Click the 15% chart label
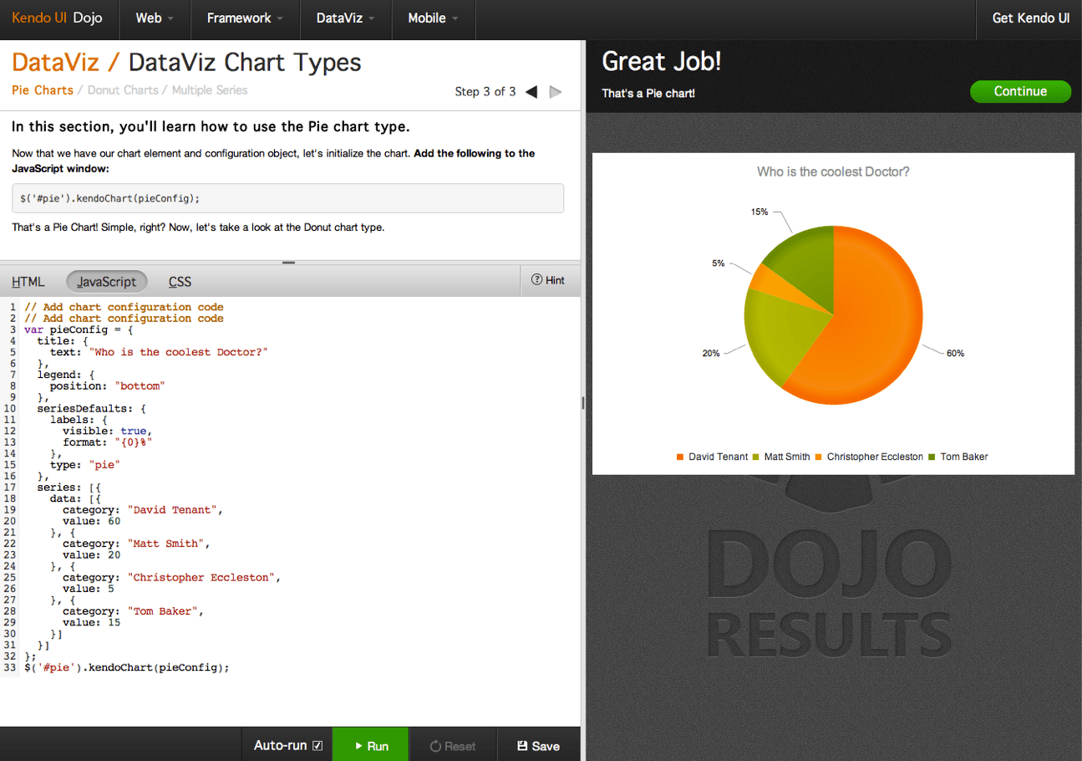Image resolution: width=1082 pixels, height=761 pixels. click(759, 212)
